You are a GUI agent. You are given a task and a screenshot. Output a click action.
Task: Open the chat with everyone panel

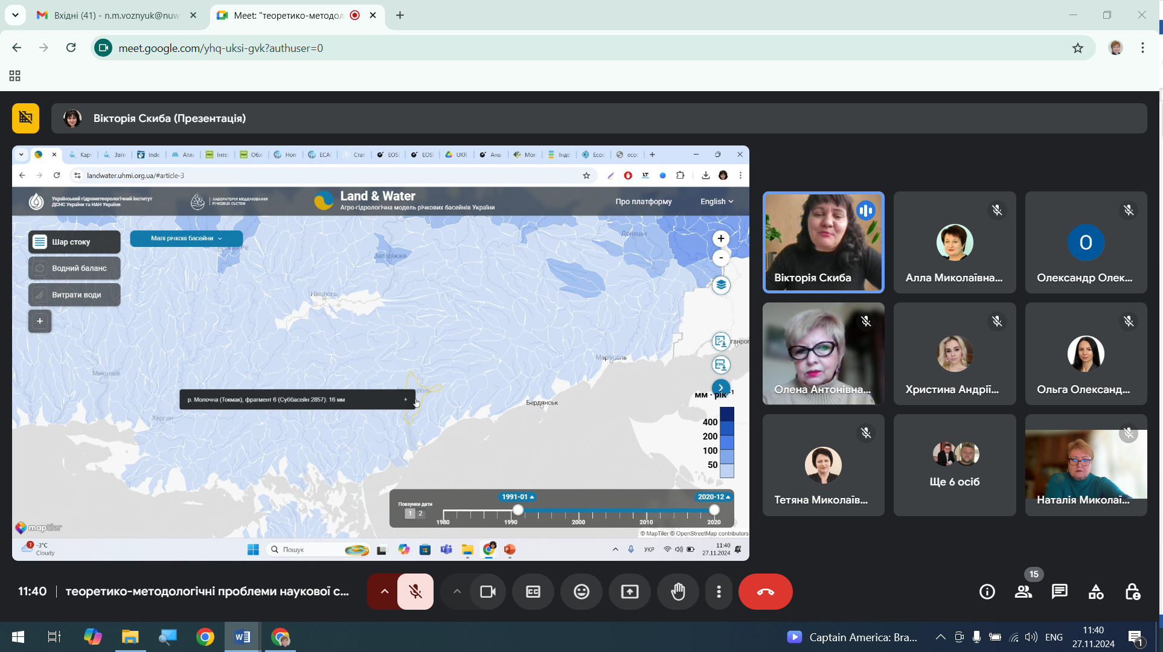pos(1059,592)
